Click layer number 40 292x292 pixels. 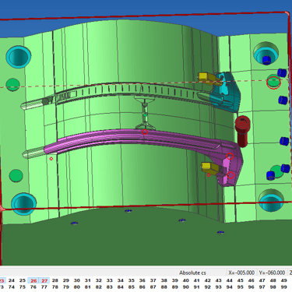pyautogui.click(x=186, y=280)
